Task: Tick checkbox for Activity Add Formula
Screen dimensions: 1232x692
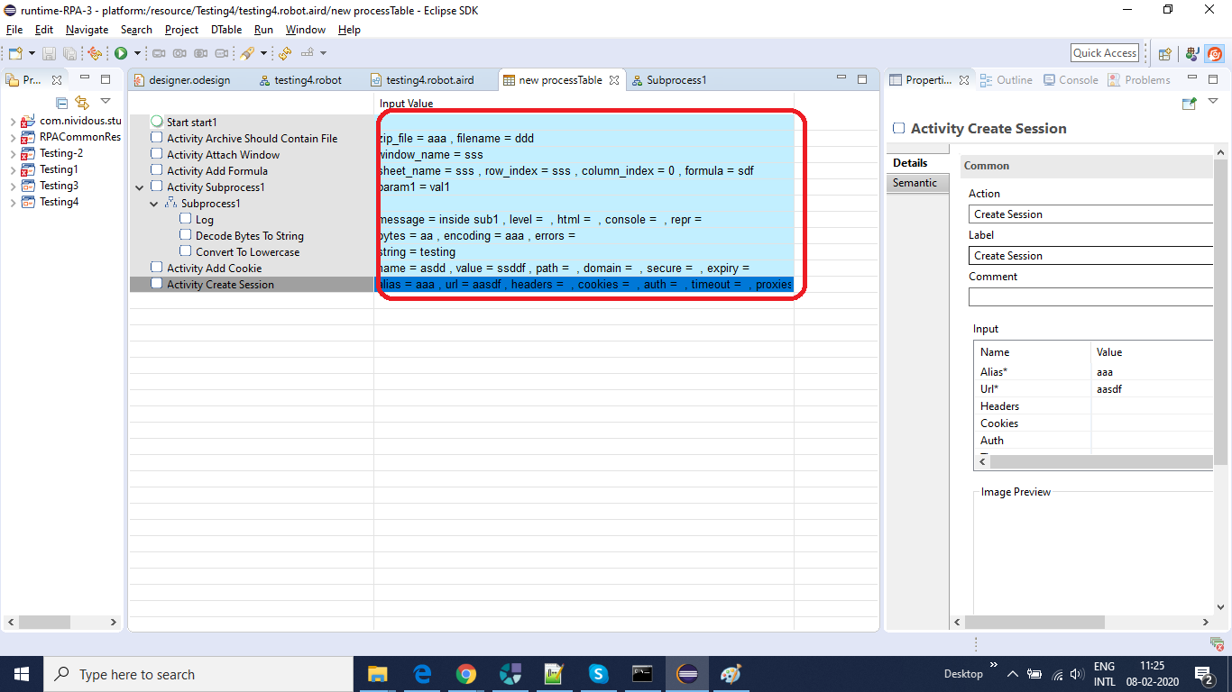Action: (157, 170)
